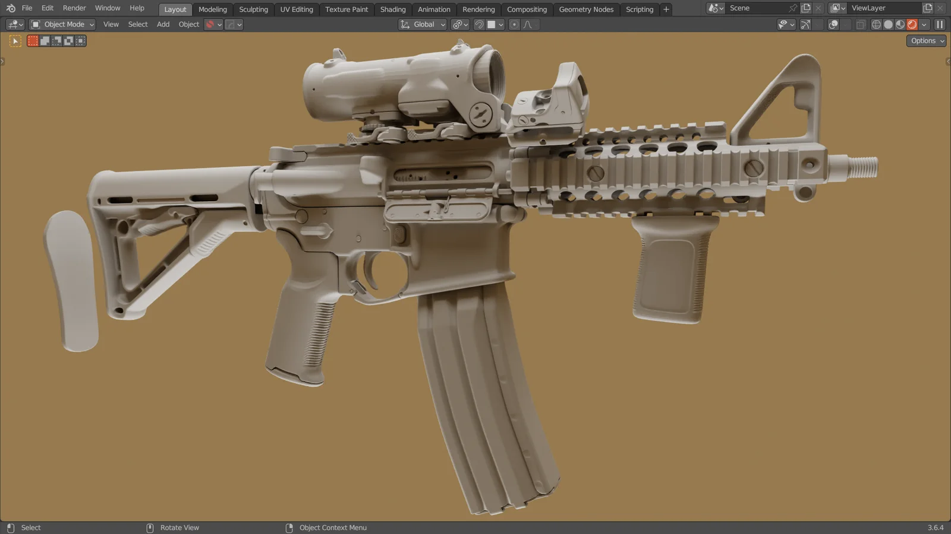Open the Object Mode dropdown
951x534 pixels.
(x=62, y=24)
